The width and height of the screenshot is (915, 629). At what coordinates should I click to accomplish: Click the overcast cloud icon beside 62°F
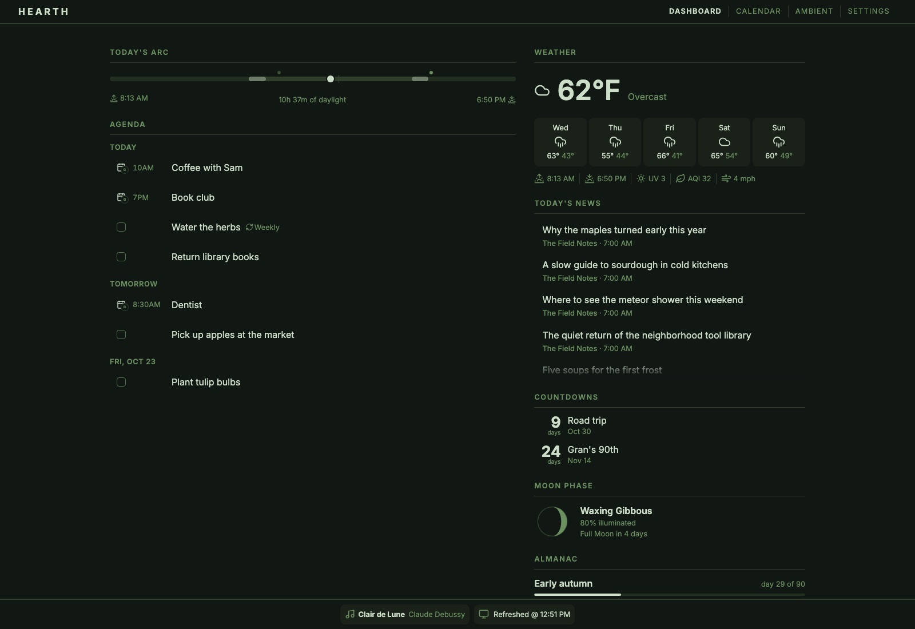[x=542, y=90]
